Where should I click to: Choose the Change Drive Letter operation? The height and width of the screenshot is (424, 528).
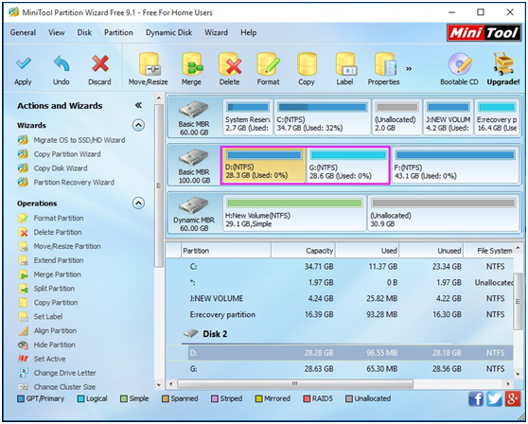pyautogui.click(x=65, y=373)
